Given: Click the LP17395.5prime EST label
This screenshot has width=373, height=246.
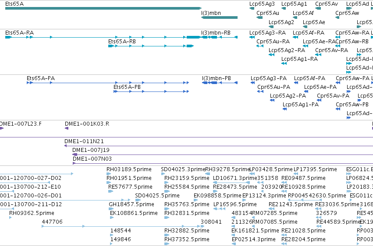Looking at the screenshot, I should click(315, 169).
